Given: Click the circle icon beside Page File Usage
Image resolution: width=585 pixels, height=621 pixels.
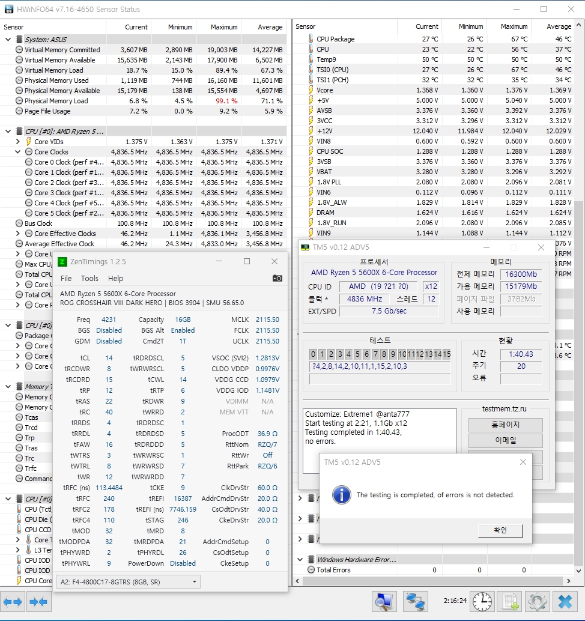Looking at the screenshot, I should point(19,111).
